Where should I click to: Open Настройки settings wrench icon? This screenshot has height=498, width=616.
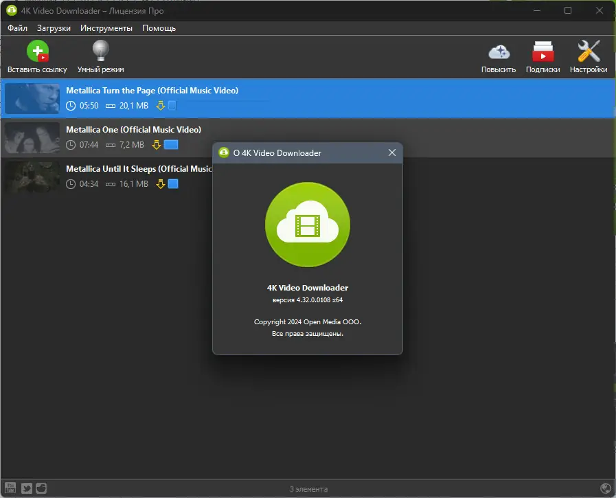pos(589,56)
